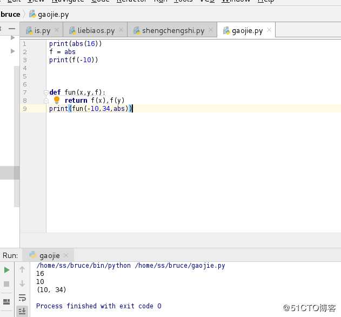The width and height of the screenshot is (341, 317).
Task: Click the down arrow in Run panel
Action: click(x=22, y=283)
